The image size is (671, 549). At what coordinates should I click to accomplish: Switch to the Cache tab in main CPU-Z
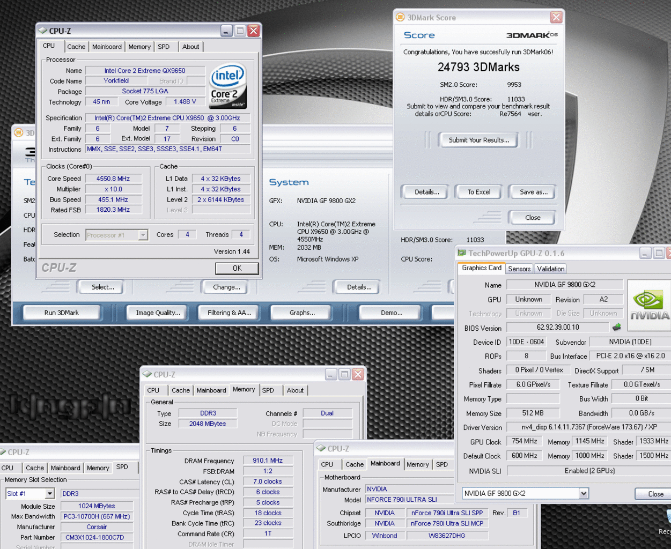coord(76,47)
